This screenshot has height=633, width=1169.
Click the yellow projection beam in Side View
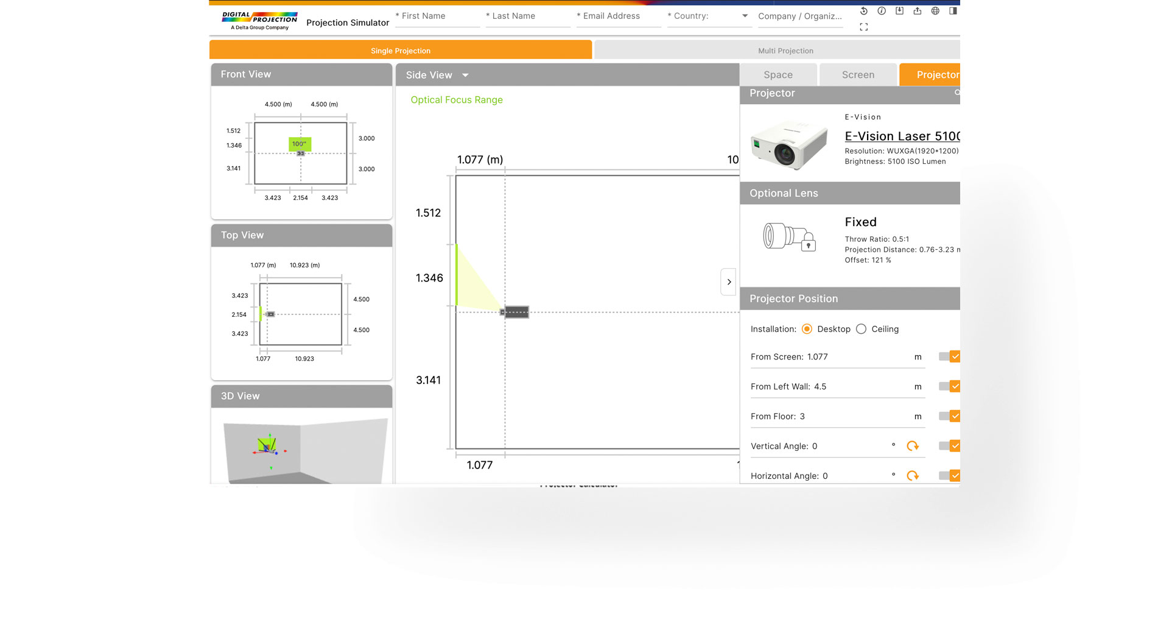pyautogui.click(x=476, y=286)
